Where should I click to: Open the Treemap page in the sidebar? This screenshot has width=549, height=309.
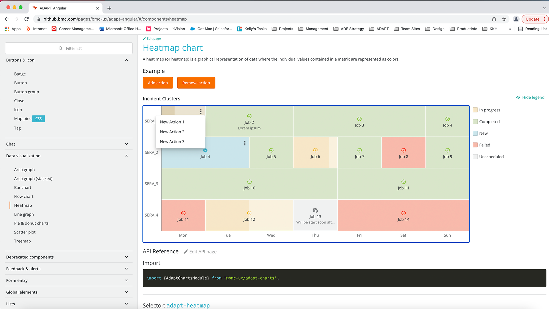point(22,241)
